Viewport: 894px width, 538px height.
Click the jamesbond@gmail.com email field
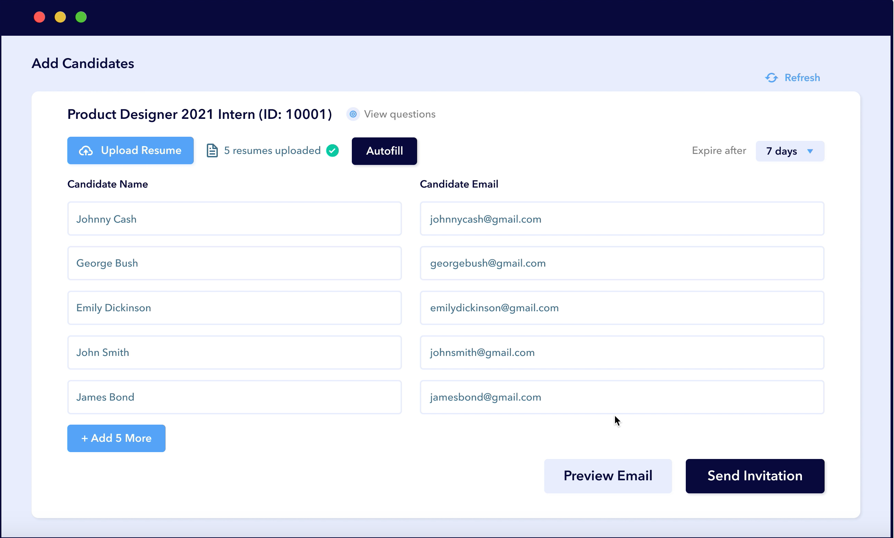click(622, 397)
